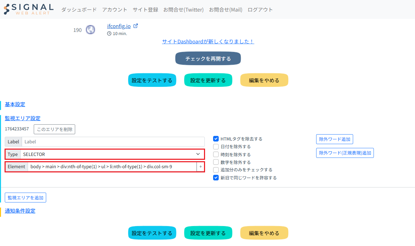Image resolution: width=415 pixels, height=246 pixels.
Task: Expand the 通知条件設定 section
Action: (x=20, y=211)
